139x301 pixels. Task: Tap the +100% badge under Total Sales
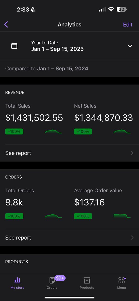click(14, 131)
